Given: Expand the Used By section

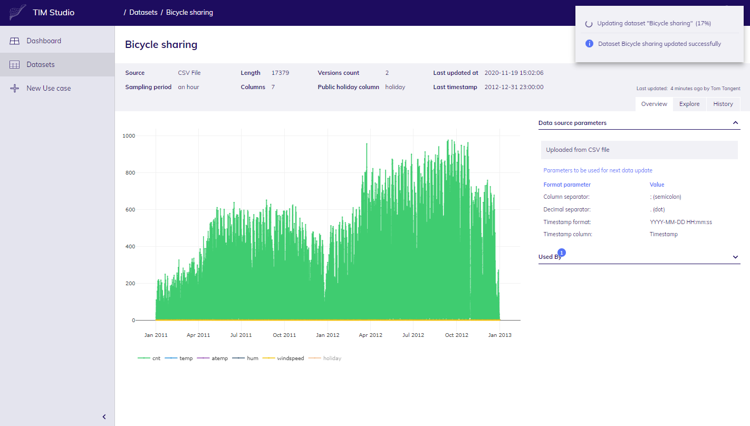Looking at the screenshot, I should (735, 257).
